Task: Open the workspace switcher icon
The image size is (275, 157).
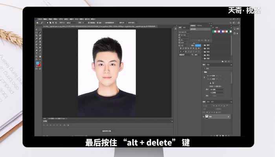Action: 234,23
